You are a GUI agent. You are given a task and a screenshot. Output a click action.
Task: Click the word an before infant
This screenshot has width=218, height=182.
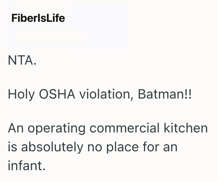[170, 147]
